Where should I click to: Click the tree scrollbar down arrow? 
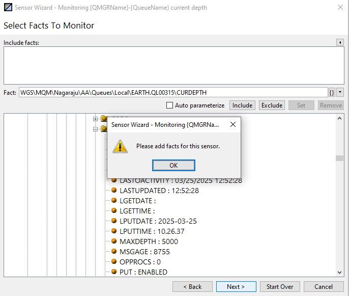339,273
